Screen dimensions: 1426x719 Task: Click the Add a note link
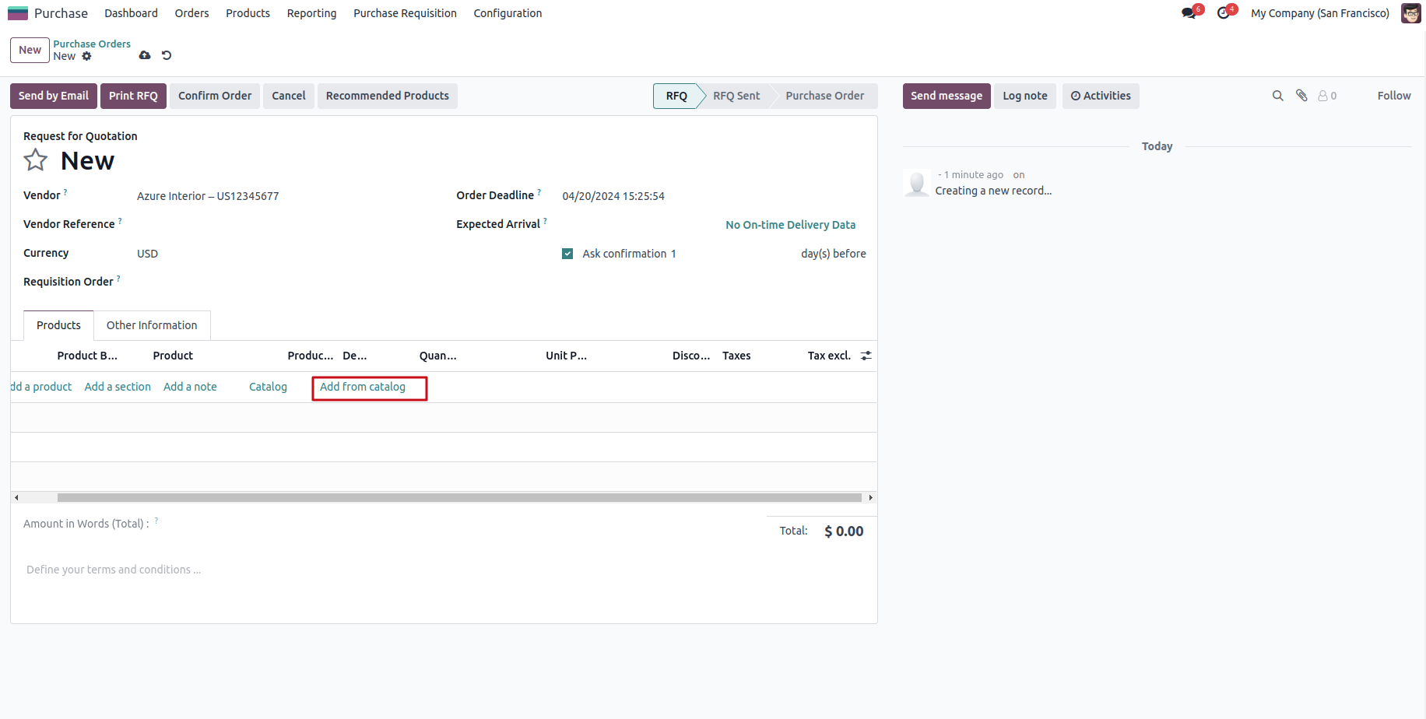pos(190,387)
